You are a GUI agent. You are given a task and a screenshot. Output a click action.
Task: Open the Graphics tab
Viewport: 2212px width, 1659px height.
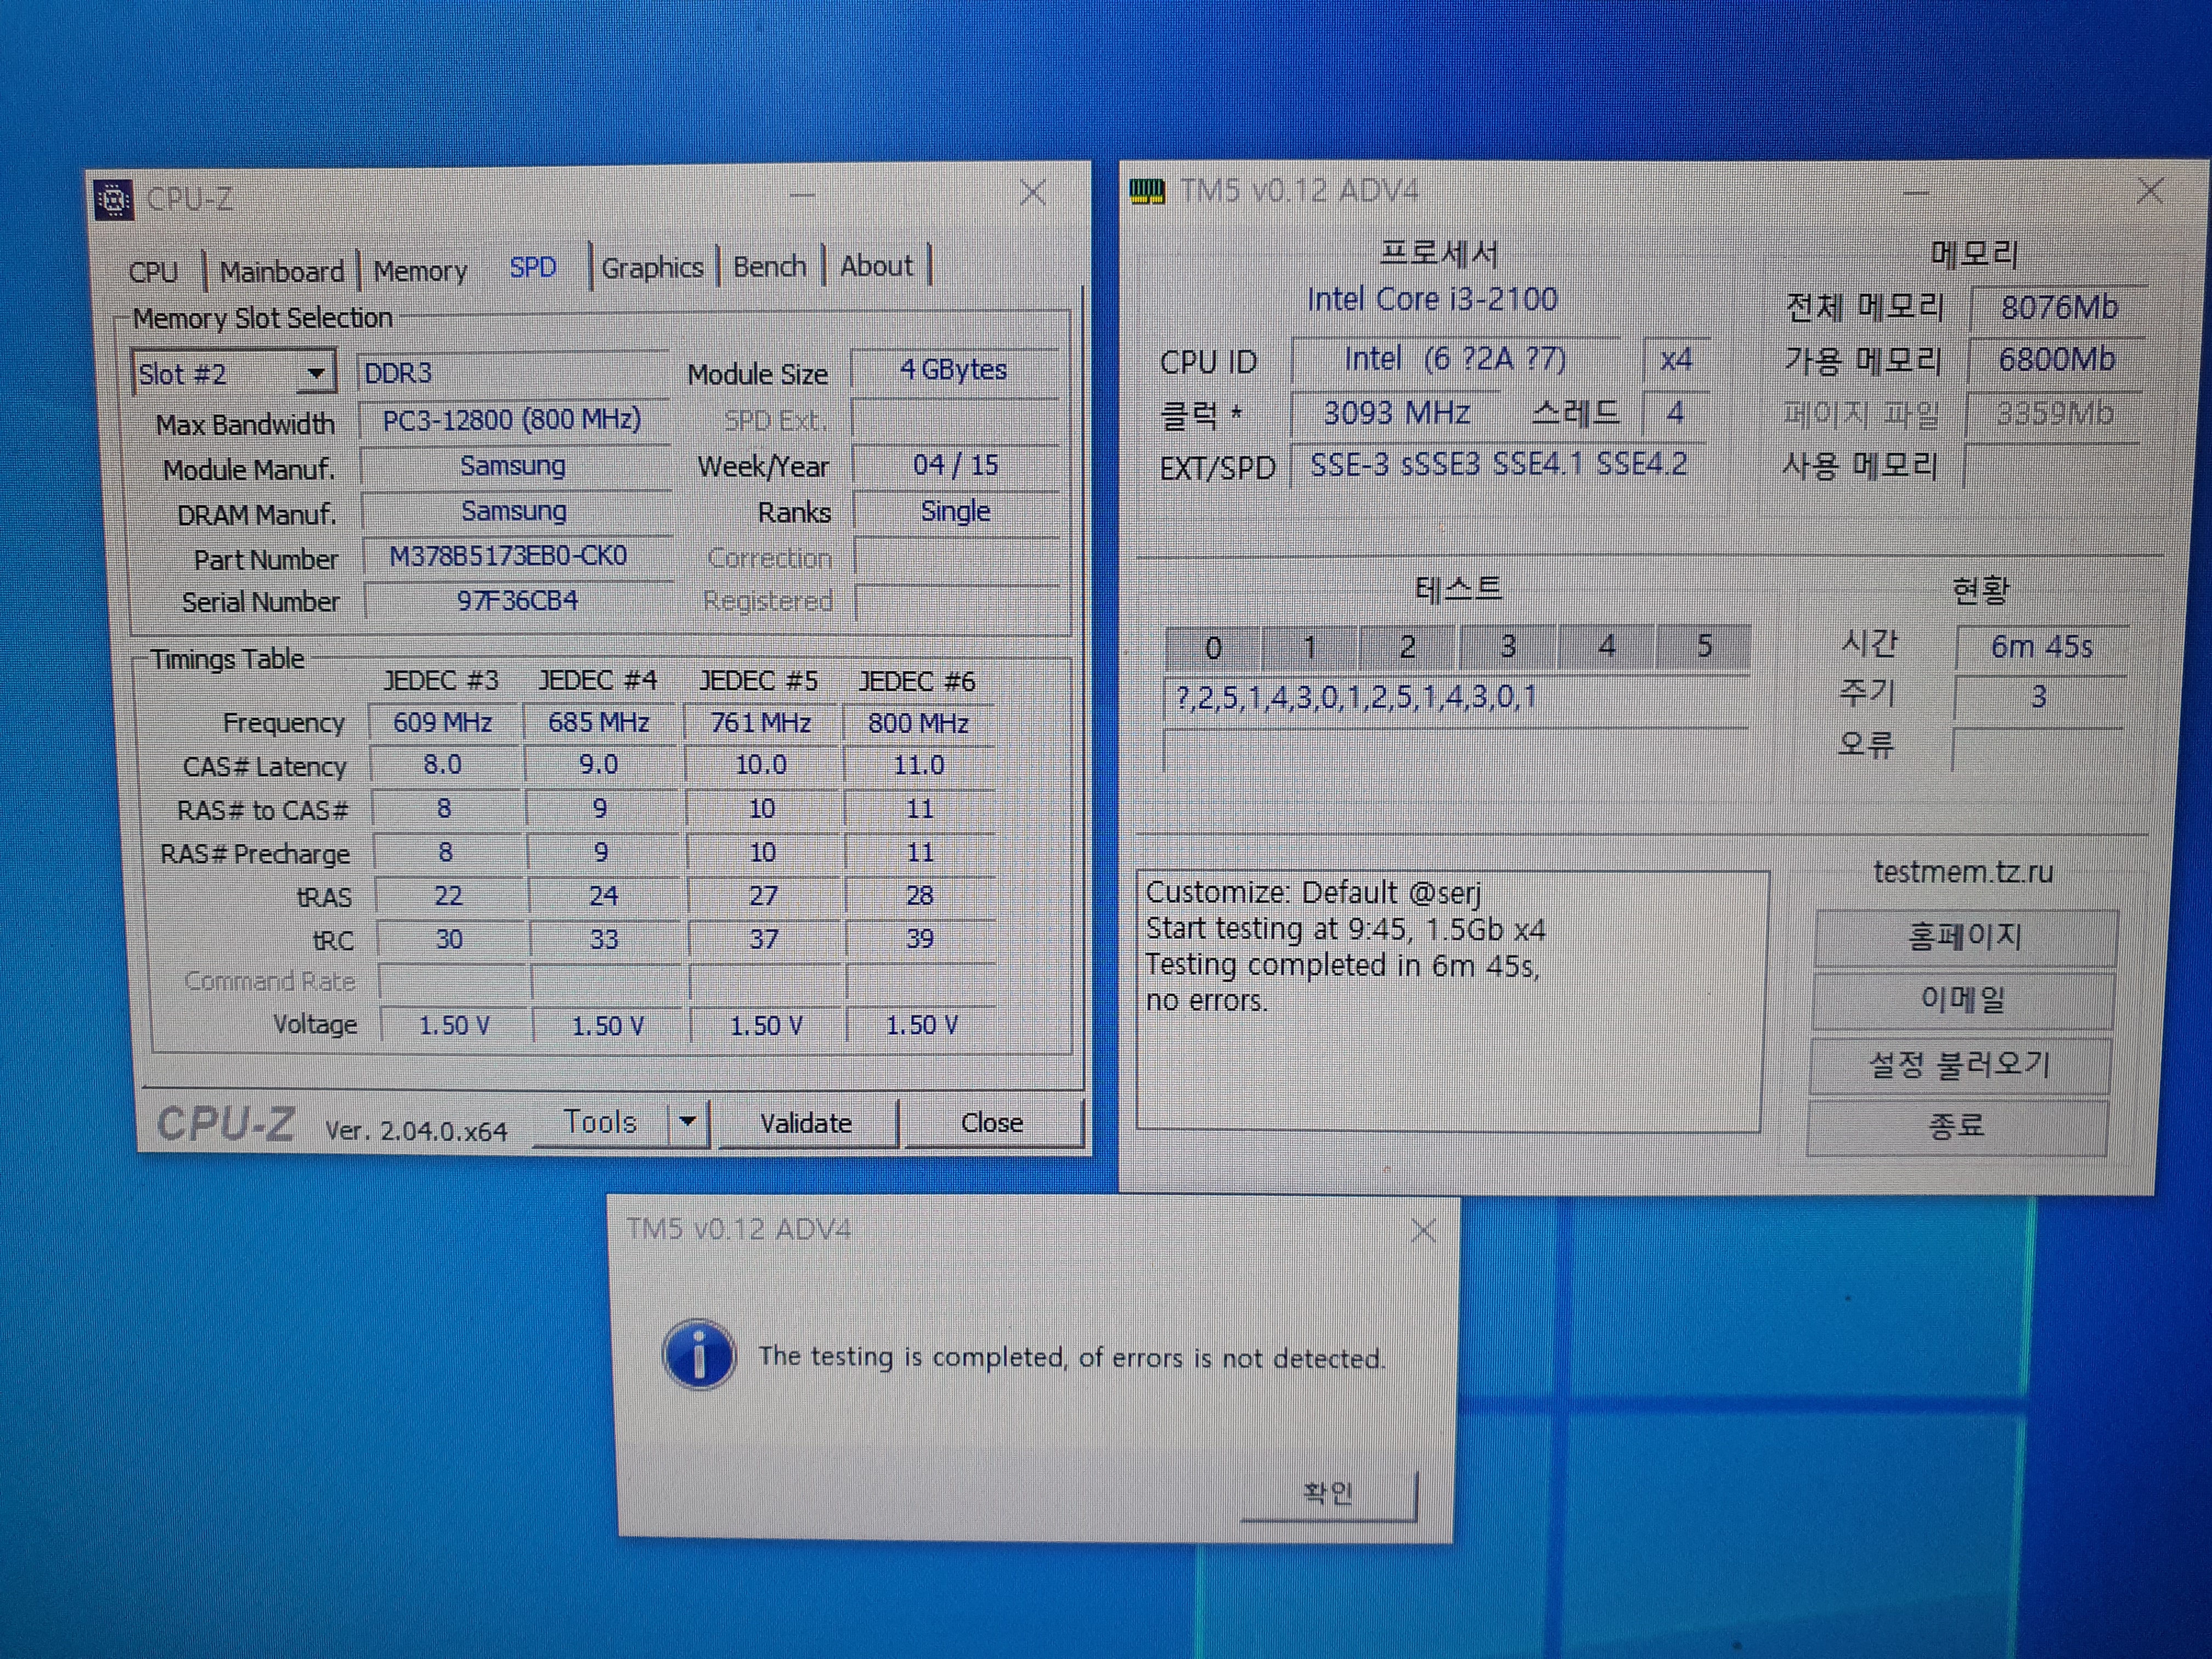coord(652,268)
